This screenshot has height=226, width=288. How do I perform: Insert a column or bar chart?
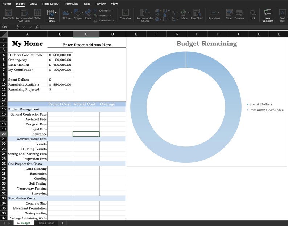(x=157, y=11)
